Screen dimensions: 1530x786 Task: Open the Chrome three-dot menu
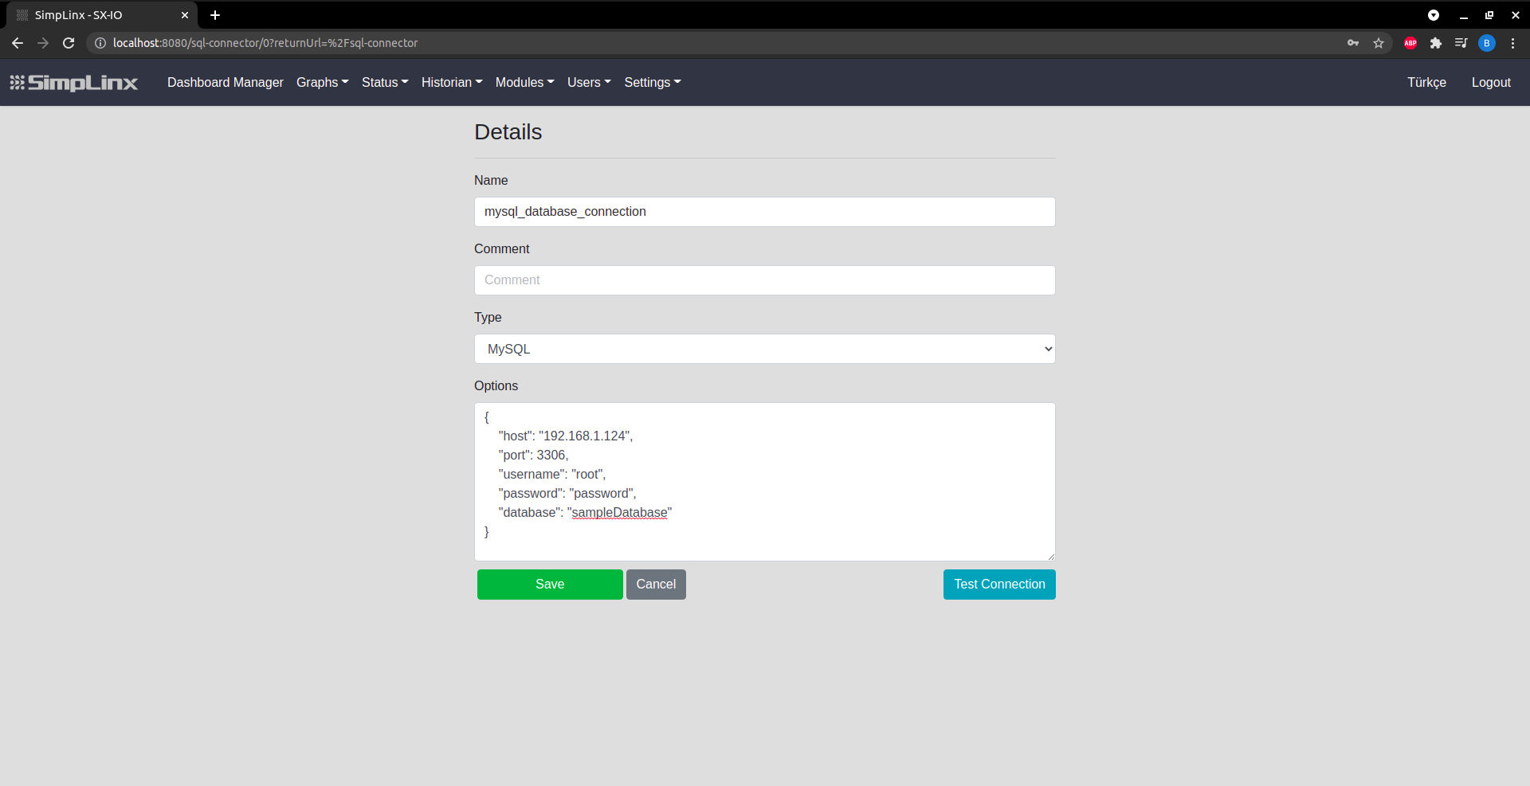tap(1512, 43)
